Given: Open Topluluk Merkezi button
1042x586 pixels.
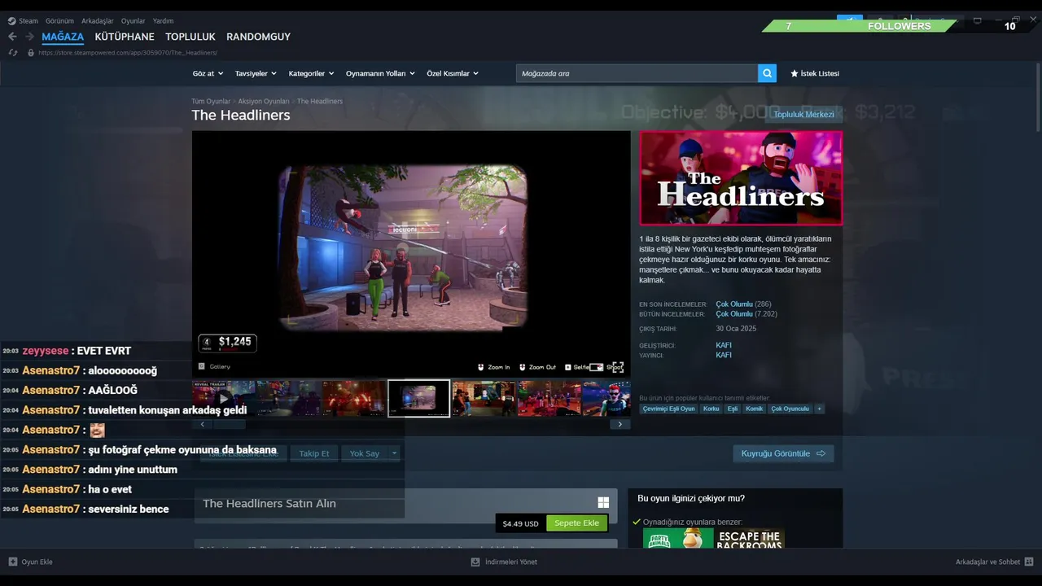Looking at the screenshot, I should pyautogui.click(x=803, y=115).
